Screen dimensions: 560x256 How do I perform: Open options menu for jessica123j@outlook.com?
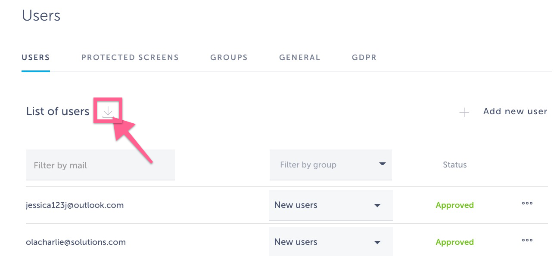point(527,204)
